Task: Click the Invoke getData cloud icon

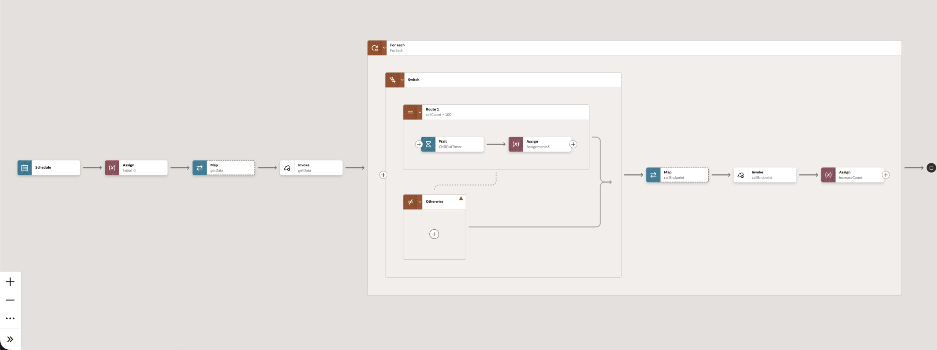Action: [287, 168]
